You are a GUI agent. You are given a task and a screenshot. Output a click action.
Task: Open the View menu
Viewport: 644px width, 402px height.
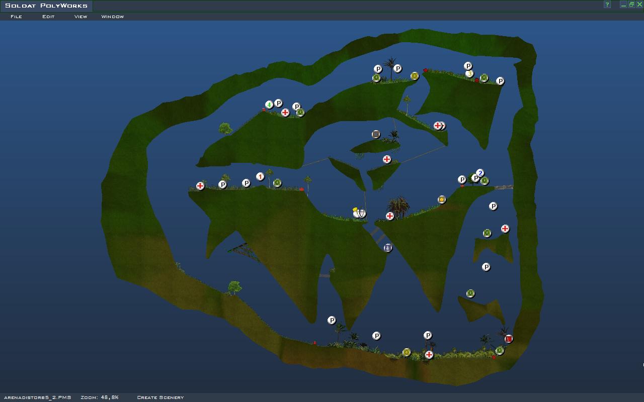coord(80,17)
